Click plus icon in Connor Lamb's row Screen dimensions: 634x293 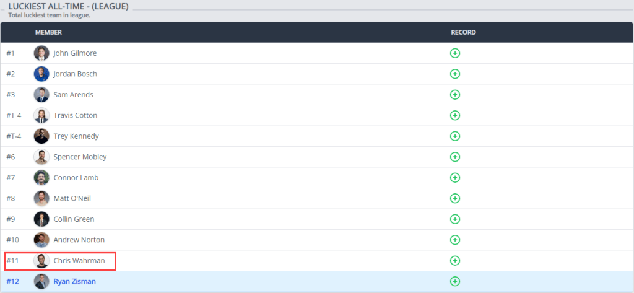pyautogui.click(x=455, y=178)
